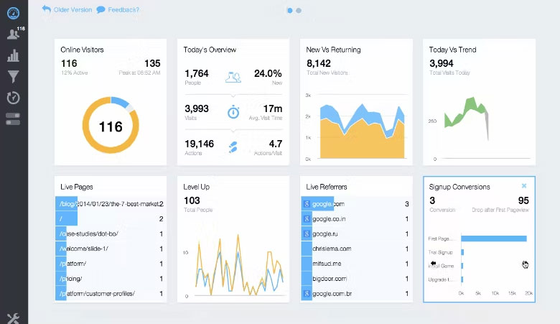Click the footsteps icon in Today's Overview
The width and height of the screenshot is (560, 324).
point(233,147)
